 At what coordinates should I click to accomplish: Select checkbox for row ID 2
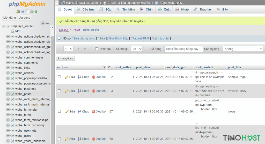pyautogui.click(x=59, y=77)
